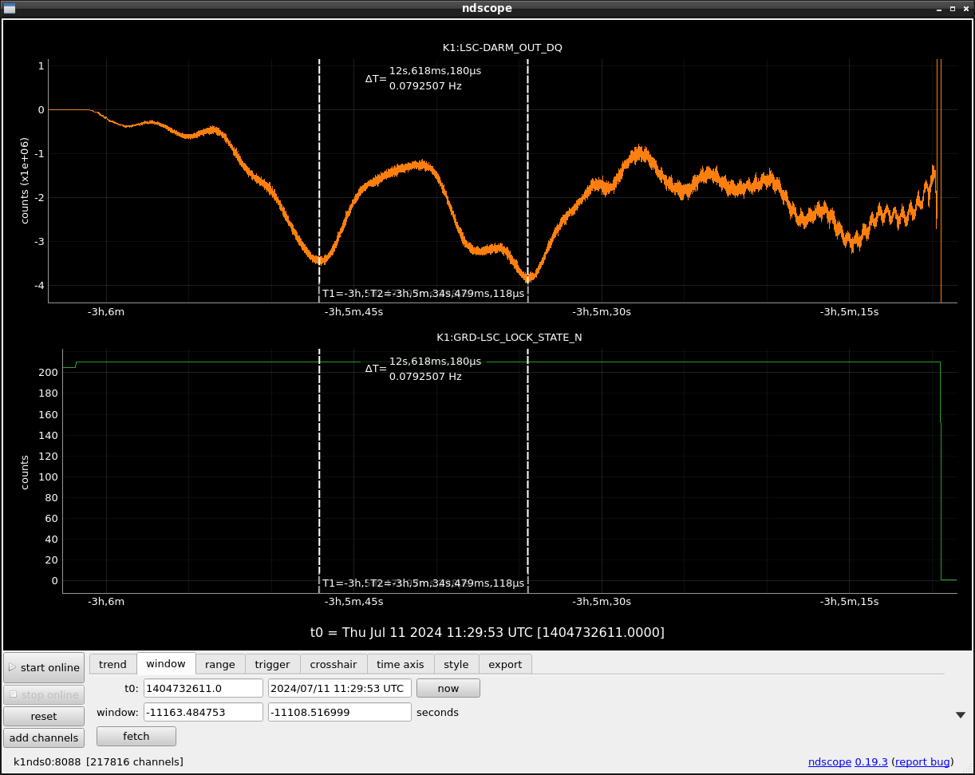Minimize the ndscope window
This screenshot has height=775, width=975.
pyautogui.click(x=939, y=8)
